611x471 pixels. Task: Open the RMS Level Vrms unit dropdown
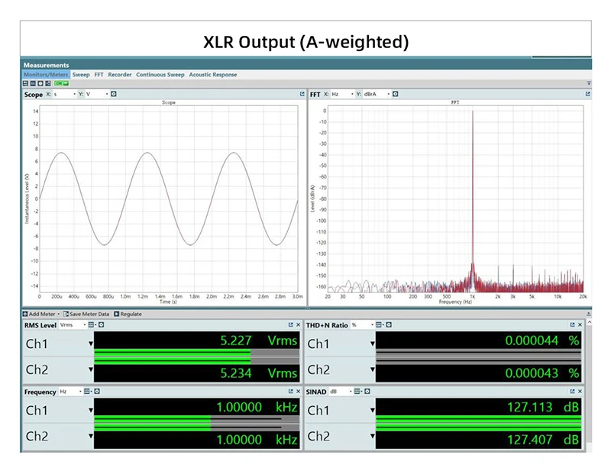click(x=73, y=325)
